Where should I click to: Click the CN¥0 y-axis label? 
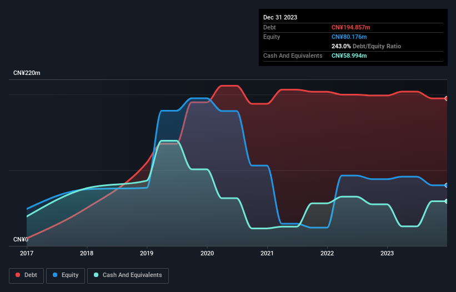[x=21, y=239]
